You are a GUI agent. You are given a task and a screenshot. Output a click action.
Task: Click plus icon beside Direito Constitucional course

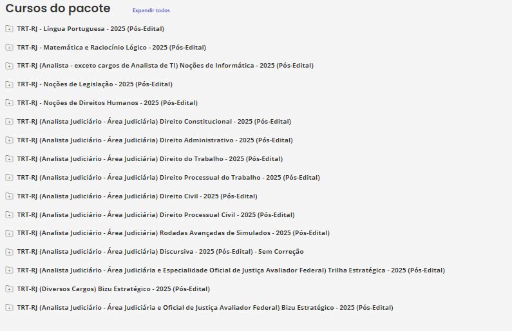pos(8,122)
